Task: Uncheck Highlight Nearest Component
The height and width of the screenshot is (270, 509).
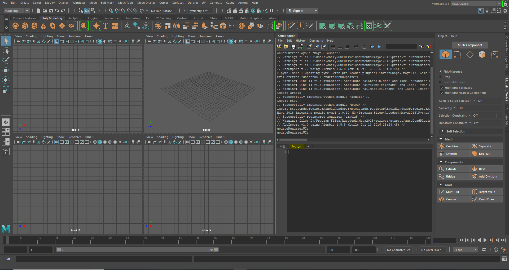Action: (442, 93)
